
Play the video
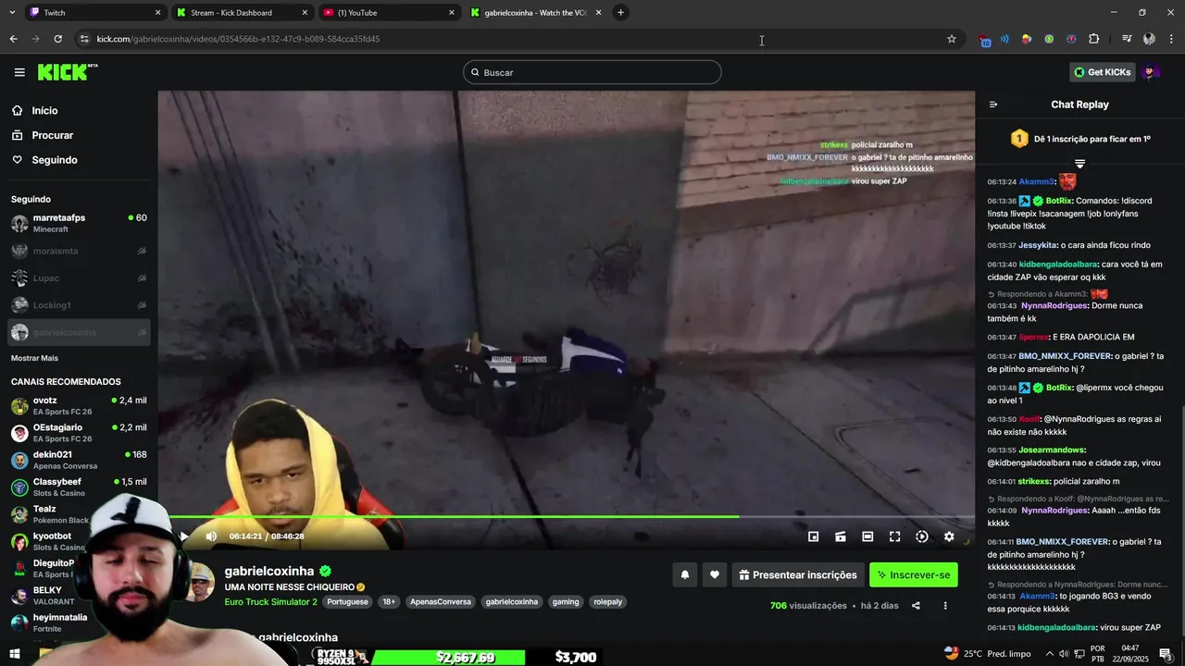click(x=184, y=536)
